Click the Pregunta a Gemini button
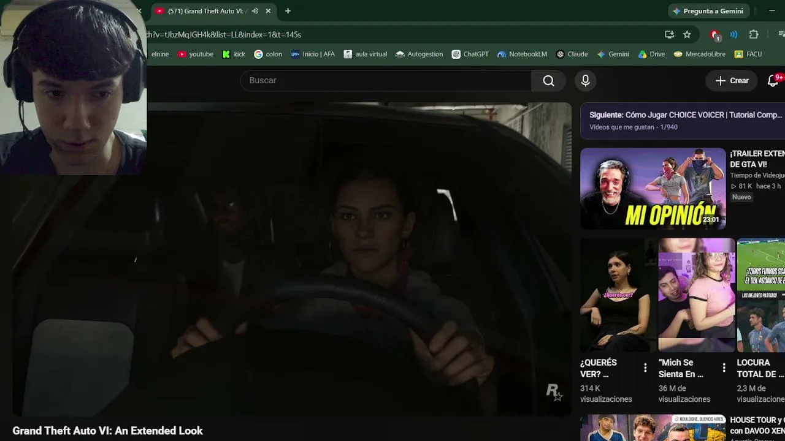 708,11
